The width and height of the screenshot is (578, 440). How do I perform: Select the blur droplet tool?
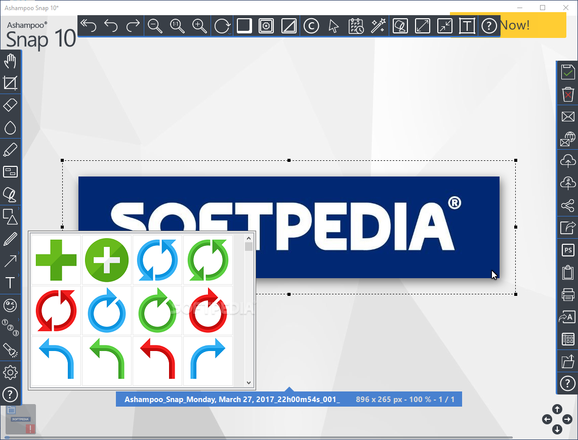tap(10, 127)
